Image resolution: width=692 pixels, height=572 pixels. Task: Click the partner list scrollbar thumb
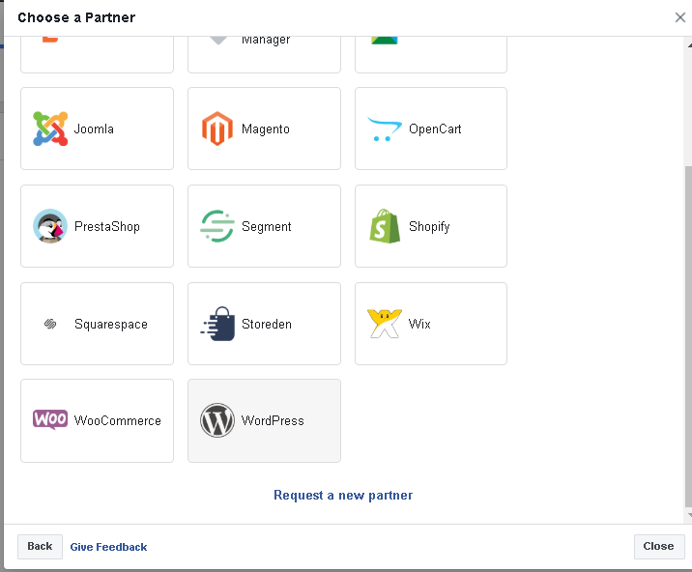(688, 337)
